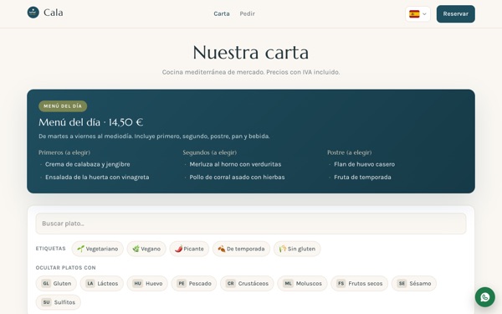
Task: Click the Segundos (a elegir) heading
Action: (210, 152)
